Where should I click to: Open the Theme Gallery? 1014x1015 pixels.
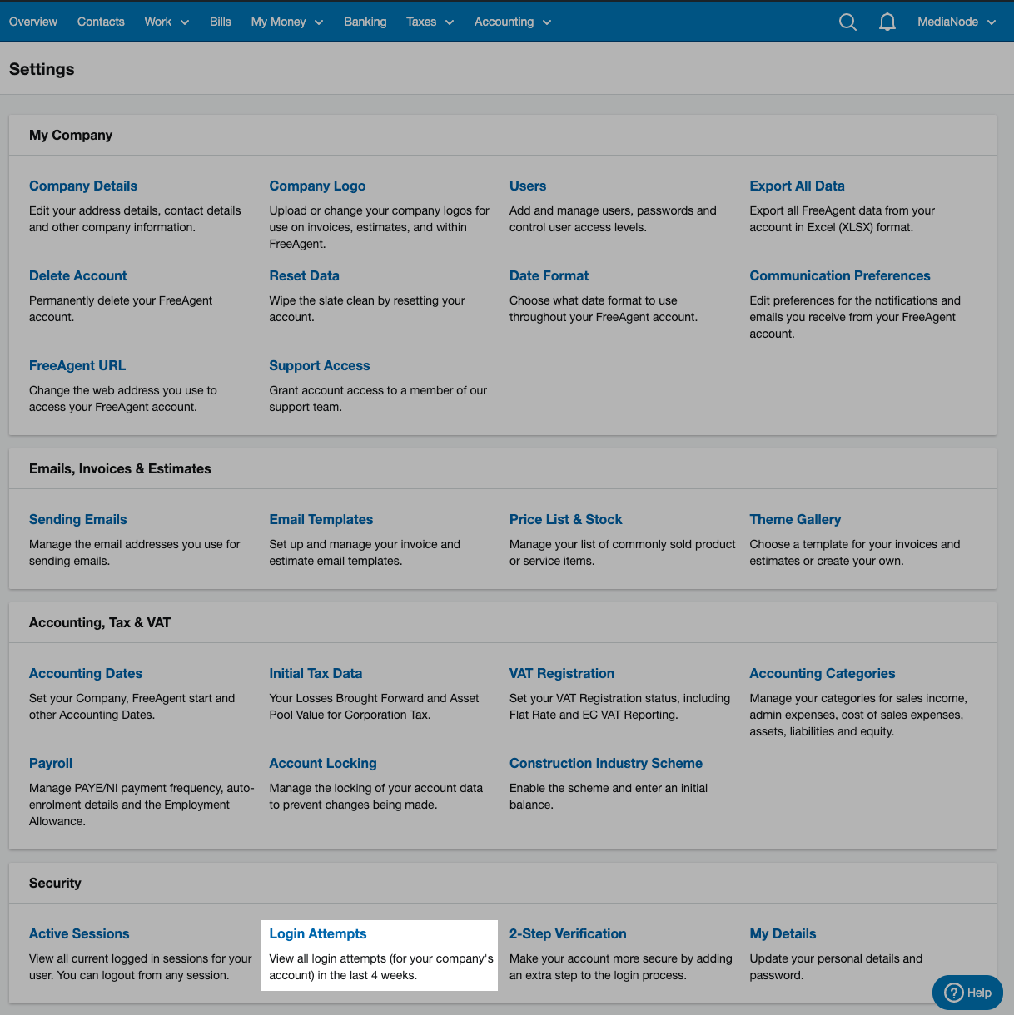click(x=795, y=519)
